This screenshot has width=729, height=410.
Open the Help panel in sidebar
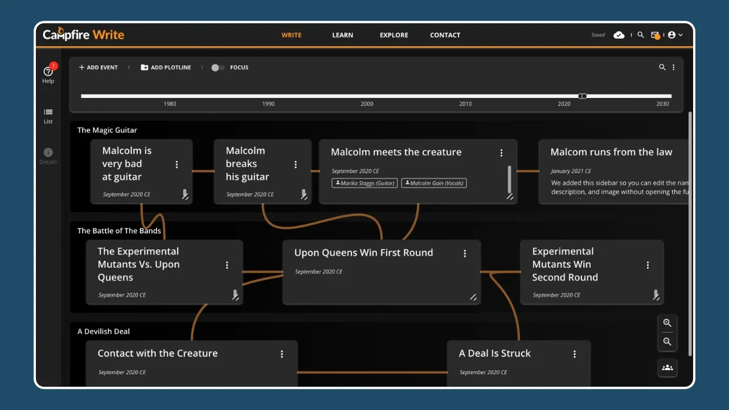pyautogui.click(x=48, y=74)
